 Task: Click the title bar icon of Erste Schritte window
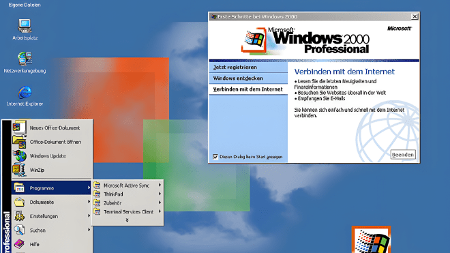213,16
